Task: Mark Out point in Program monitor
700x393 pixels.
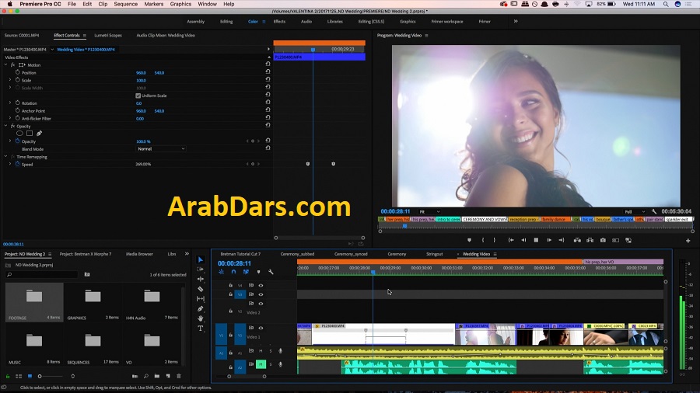Action: click(494, 240)
